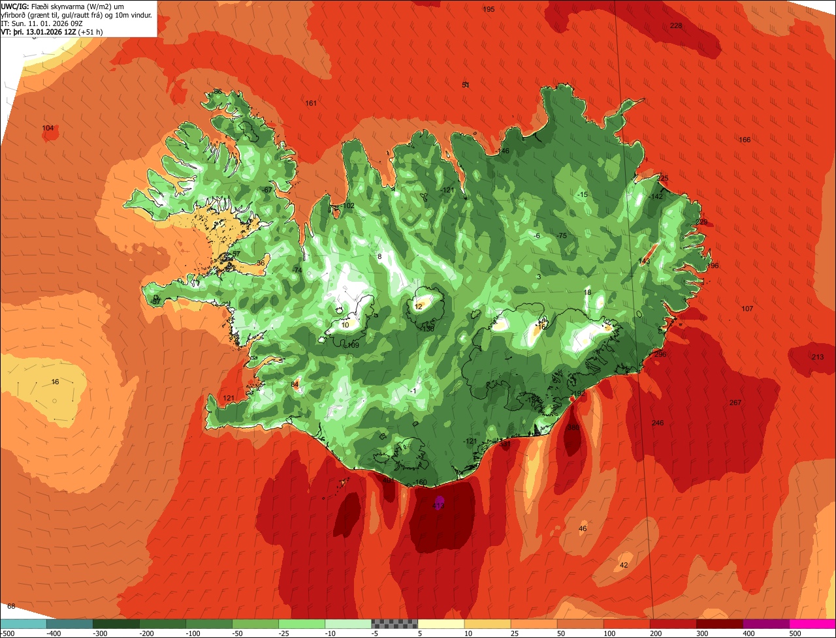Click the map value '57' in Breiðafjörður bay

[x=236, y=254]
